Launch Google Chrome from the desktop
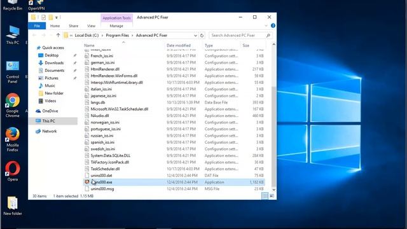 [13, 106]
